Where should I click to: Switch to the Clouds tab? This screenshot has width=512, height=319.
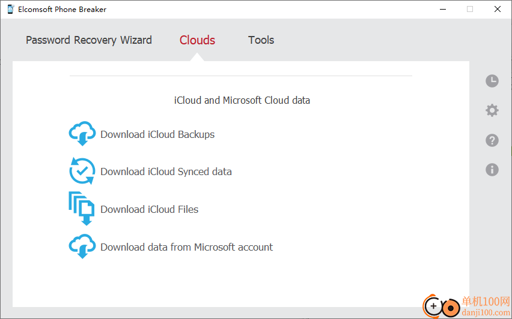click(x=197, y=40)
